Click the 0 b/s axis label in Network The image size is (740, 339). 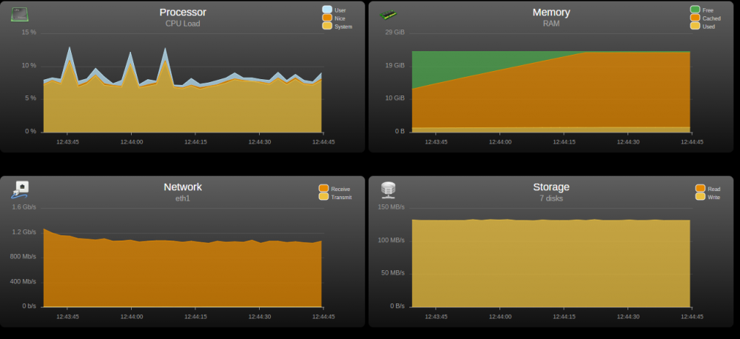[x=29, y=306]
